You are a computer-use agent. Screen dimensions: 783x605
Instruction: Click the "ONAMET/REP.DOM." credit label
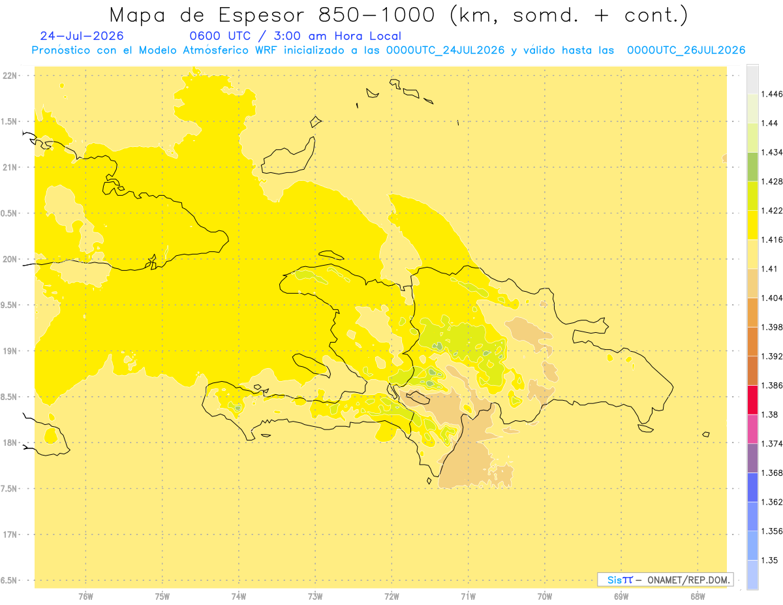pyautogui.click(x=690, y=580)
